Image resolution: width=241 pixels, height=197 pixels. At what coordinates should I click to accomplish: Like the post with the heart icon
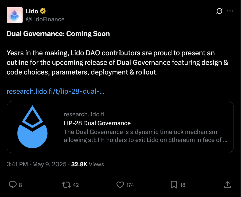[120, 185]
